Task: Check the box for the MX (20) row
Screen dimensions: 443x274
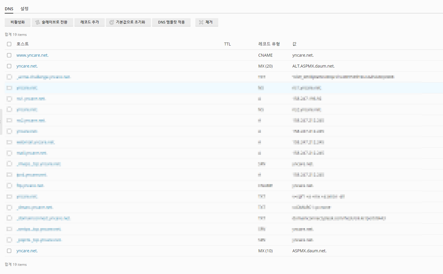Action: tap(9, 66)
